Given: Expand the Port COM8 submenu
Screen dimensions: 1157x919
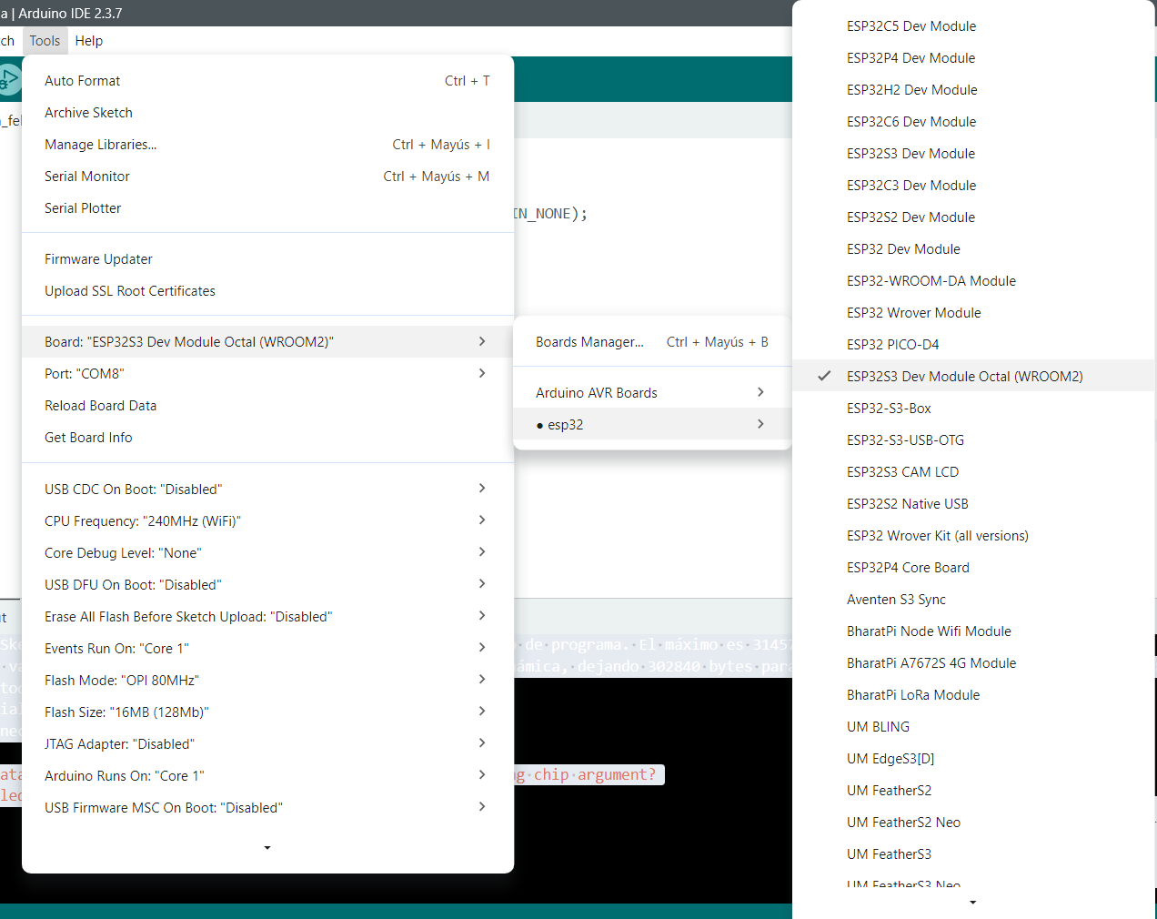Looking at the screenshot, I should click(267, 374).
